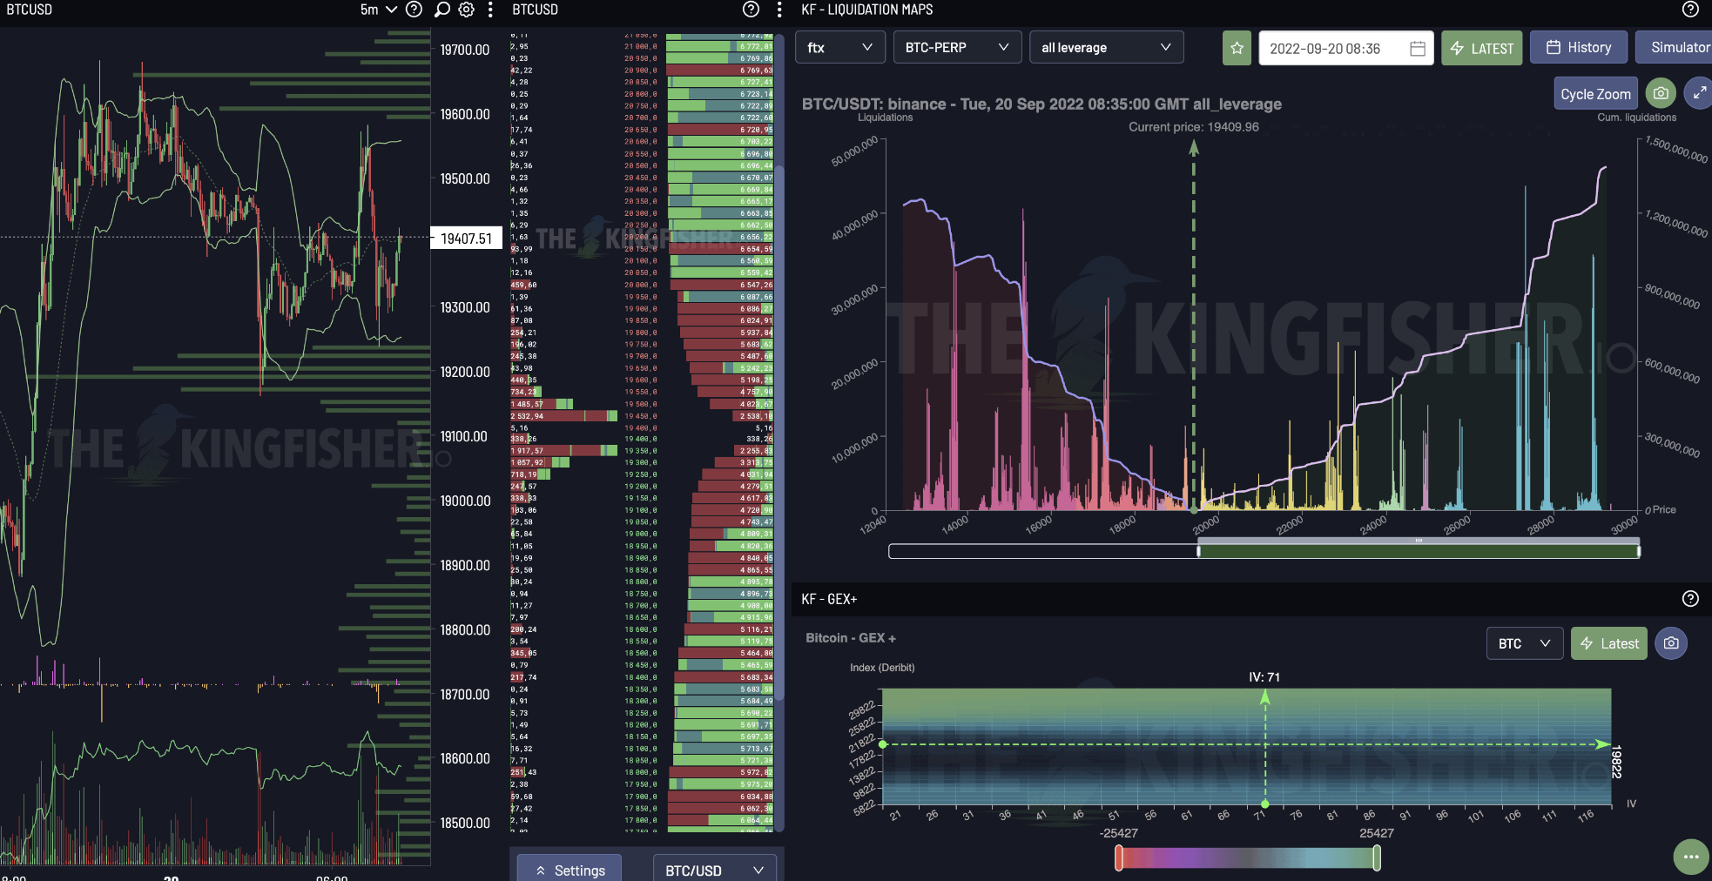Click the 19 500,0 orderbook price level
Screen dimensions: 1712x881
point(641,404)
